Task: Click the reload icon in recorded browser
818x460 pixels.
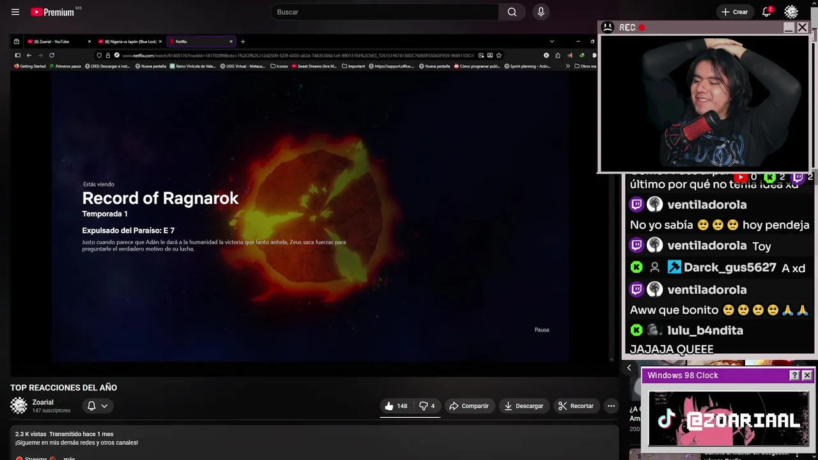Action: click(52, 55)
